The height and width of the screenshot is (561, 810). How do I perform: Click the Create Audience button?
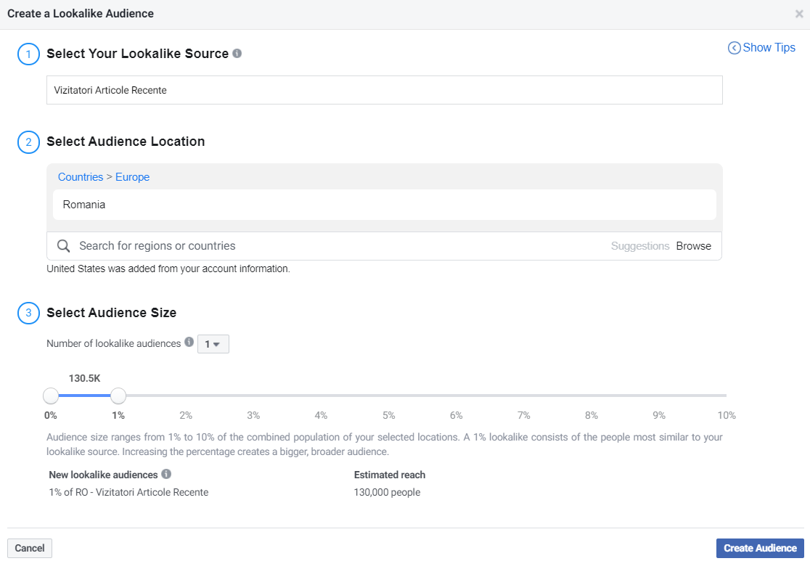tap(760, 548)
